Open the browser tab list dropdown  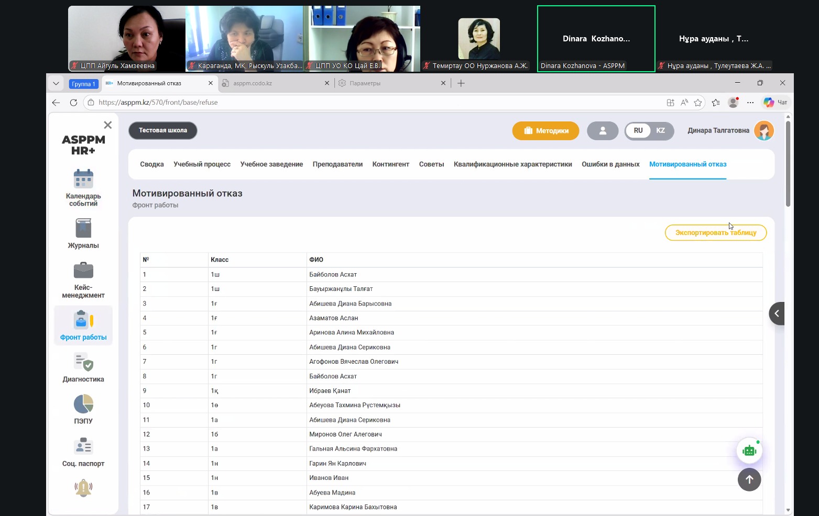pyautogui.click(x=56, y=83)
